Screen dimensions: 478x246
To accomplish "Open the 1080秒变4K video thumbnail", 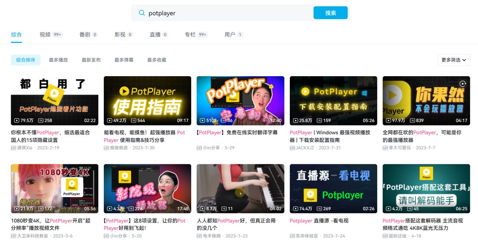I will [55, 189].
